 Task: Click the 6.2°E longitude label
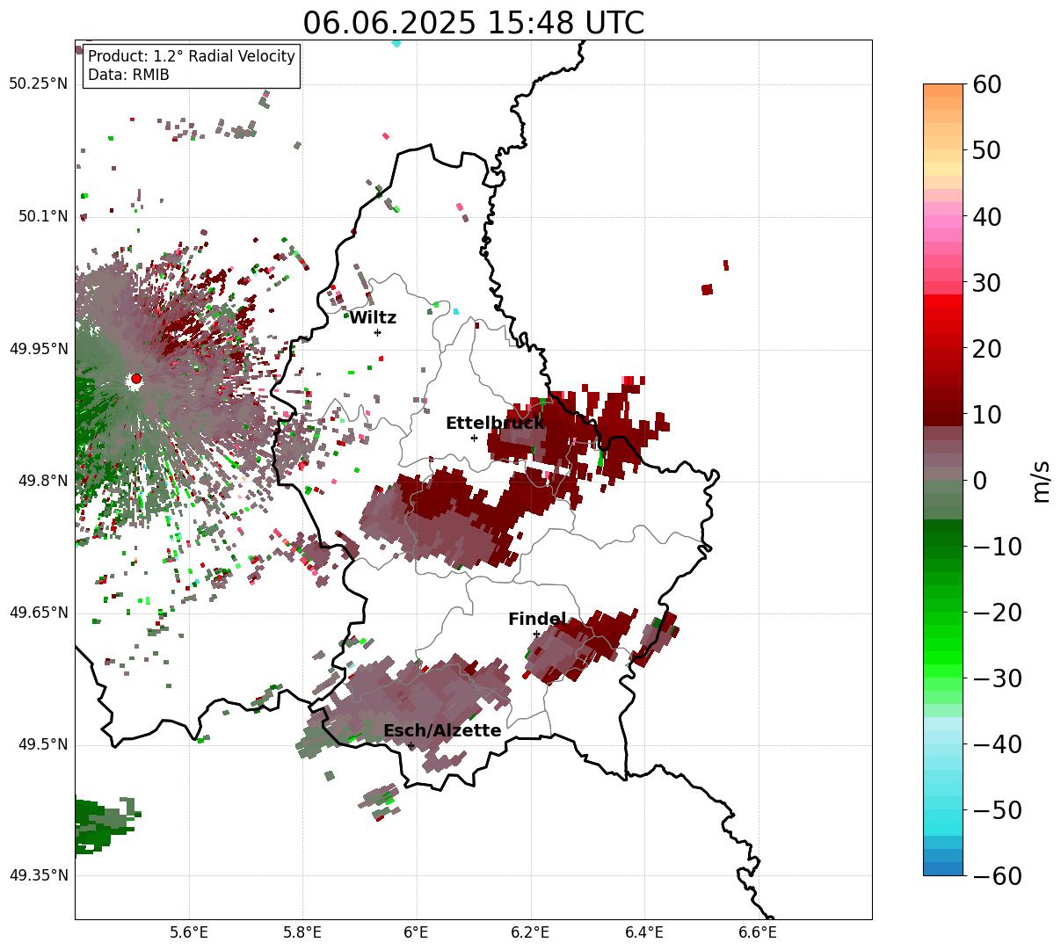[x=530, y=932]
